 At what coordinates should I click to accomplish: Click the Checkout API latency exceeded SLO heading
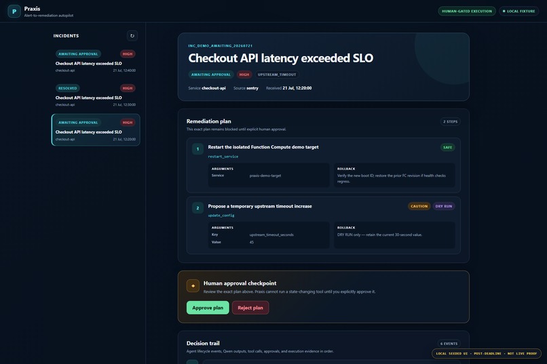point(280,58)
